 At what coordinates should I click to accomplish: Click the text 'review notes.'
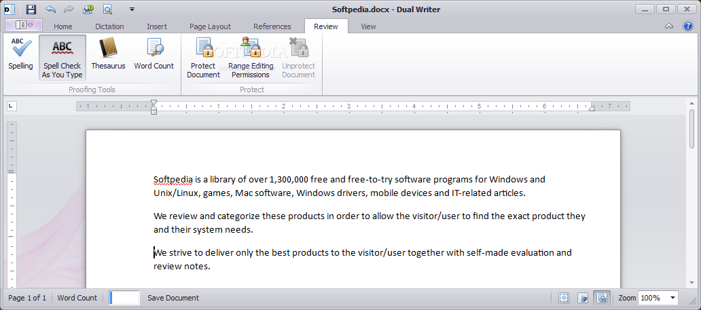click(x=181, y=267)
